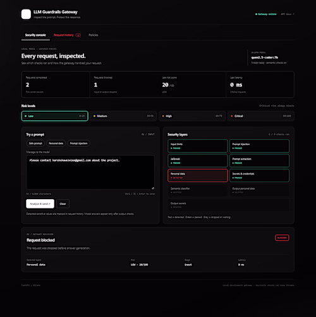
Task: Select the Critical risk level card
Action: click(261, 116)
